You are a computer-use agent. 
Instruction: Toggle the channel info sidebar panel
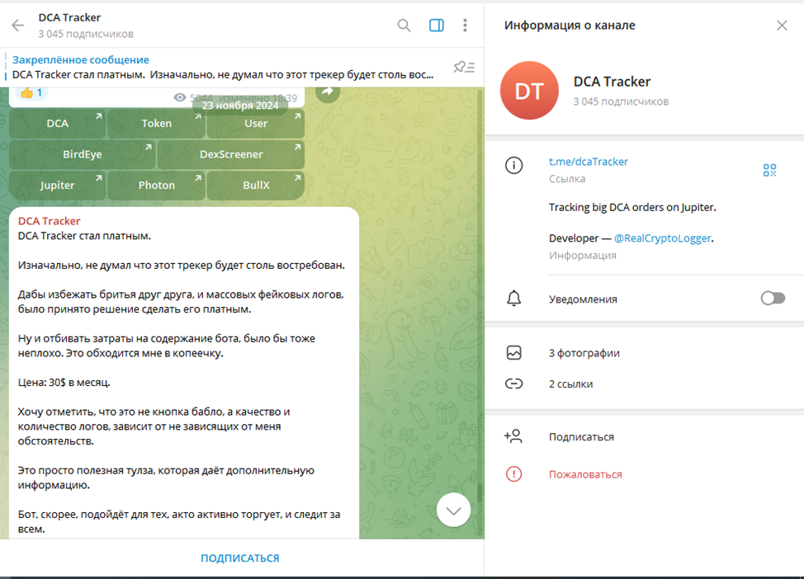(x=437, y=25)
